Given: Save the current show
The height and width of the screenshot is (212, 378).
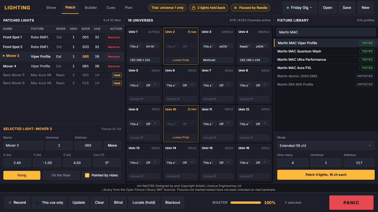Looking at the screenshot, I should pos(347,8).
